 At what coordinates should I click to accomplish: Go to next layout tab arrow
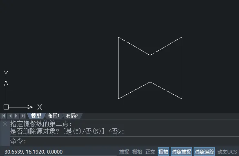16,116
